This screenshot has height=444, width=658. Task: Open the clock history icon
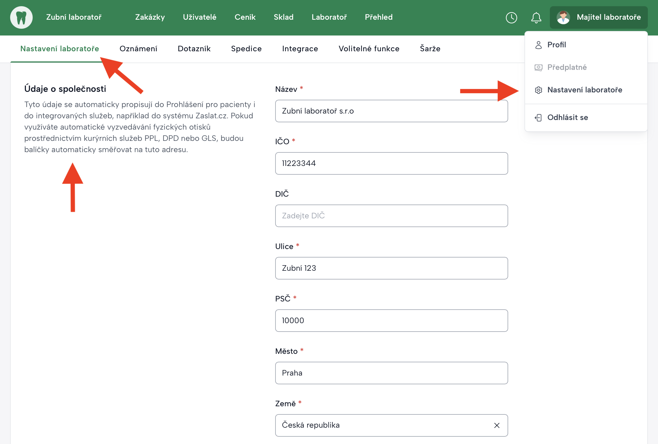pos(511,17)
